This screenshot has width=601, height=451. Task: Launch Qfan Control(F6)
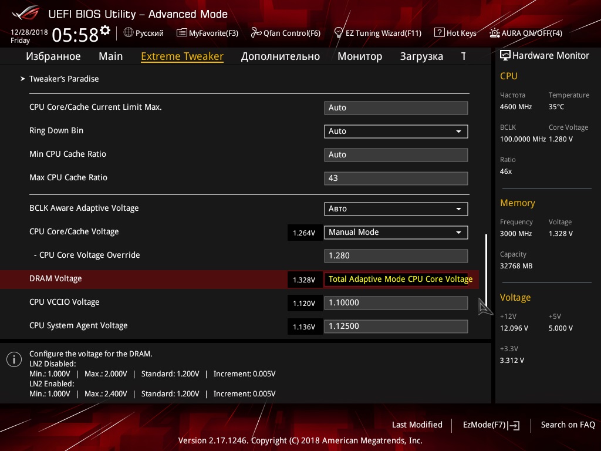tap(286, 33)
